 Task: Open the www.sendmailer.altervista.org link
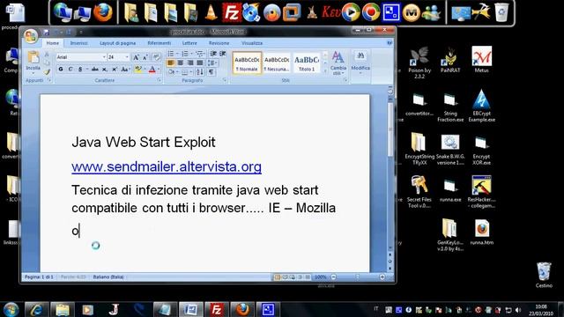tap(167, 166)
